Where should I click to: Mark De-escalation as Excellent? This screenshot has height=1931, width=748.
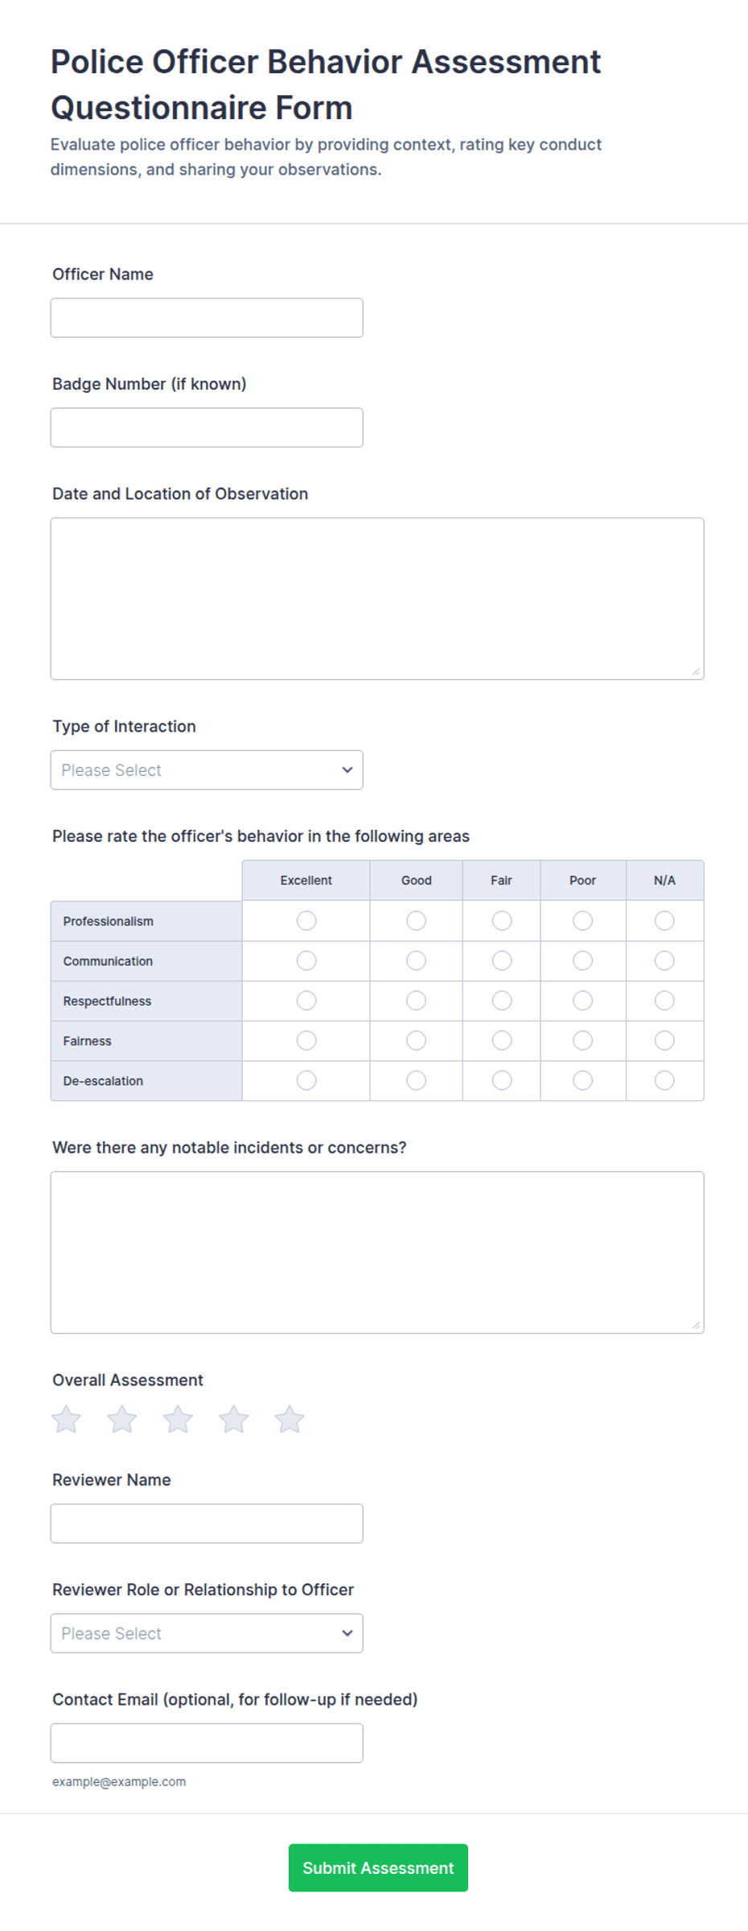[306, 1080]
